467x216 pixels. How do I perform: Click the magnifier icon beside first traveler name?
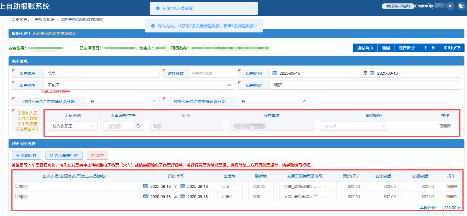pos(17,187)
